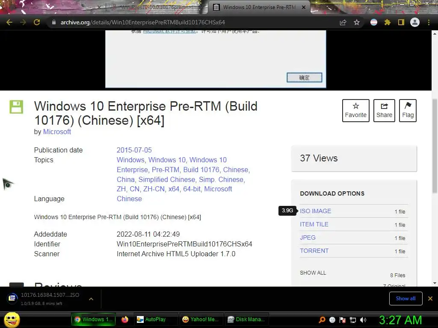Close the downloads bar
Viewport: 438px width, 328px height.
coord(430,299)
